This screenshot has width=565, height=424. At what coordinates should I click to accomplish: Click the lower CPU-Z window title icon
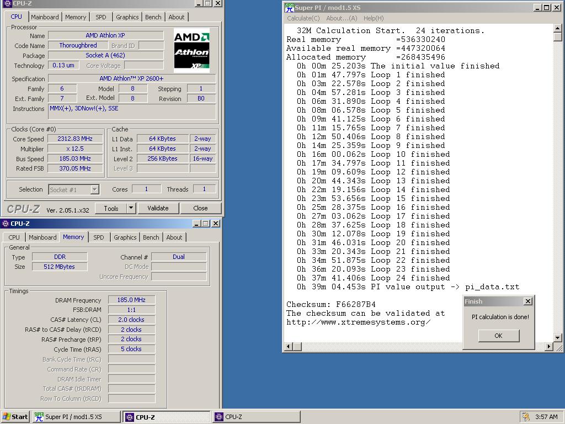[x=6, y=224]
